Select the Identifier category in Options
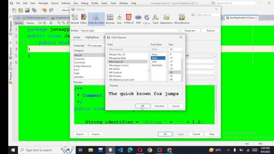The height and width of the screenshot is (154, 274). (x=79, y=77)
